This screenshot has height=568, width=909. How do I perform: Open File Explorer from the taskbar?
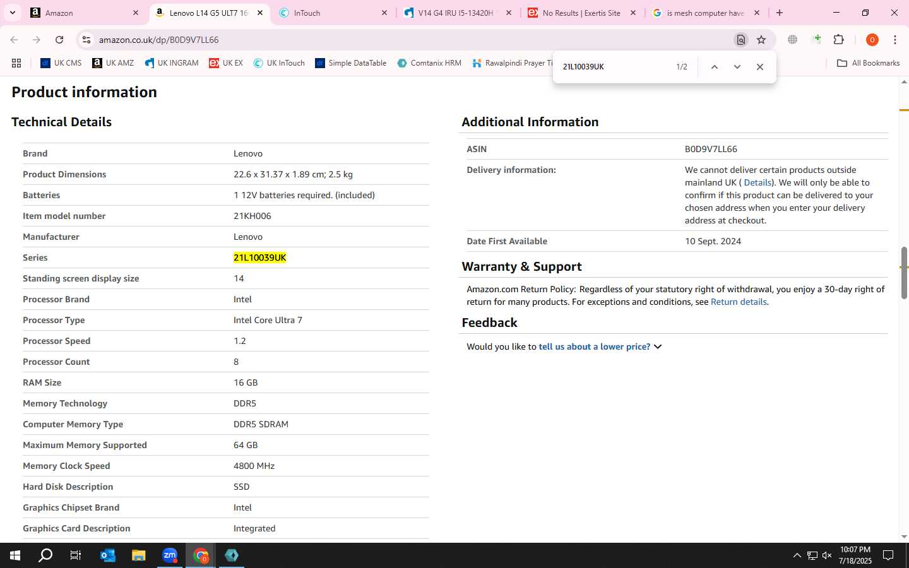(x=138, y=555)
